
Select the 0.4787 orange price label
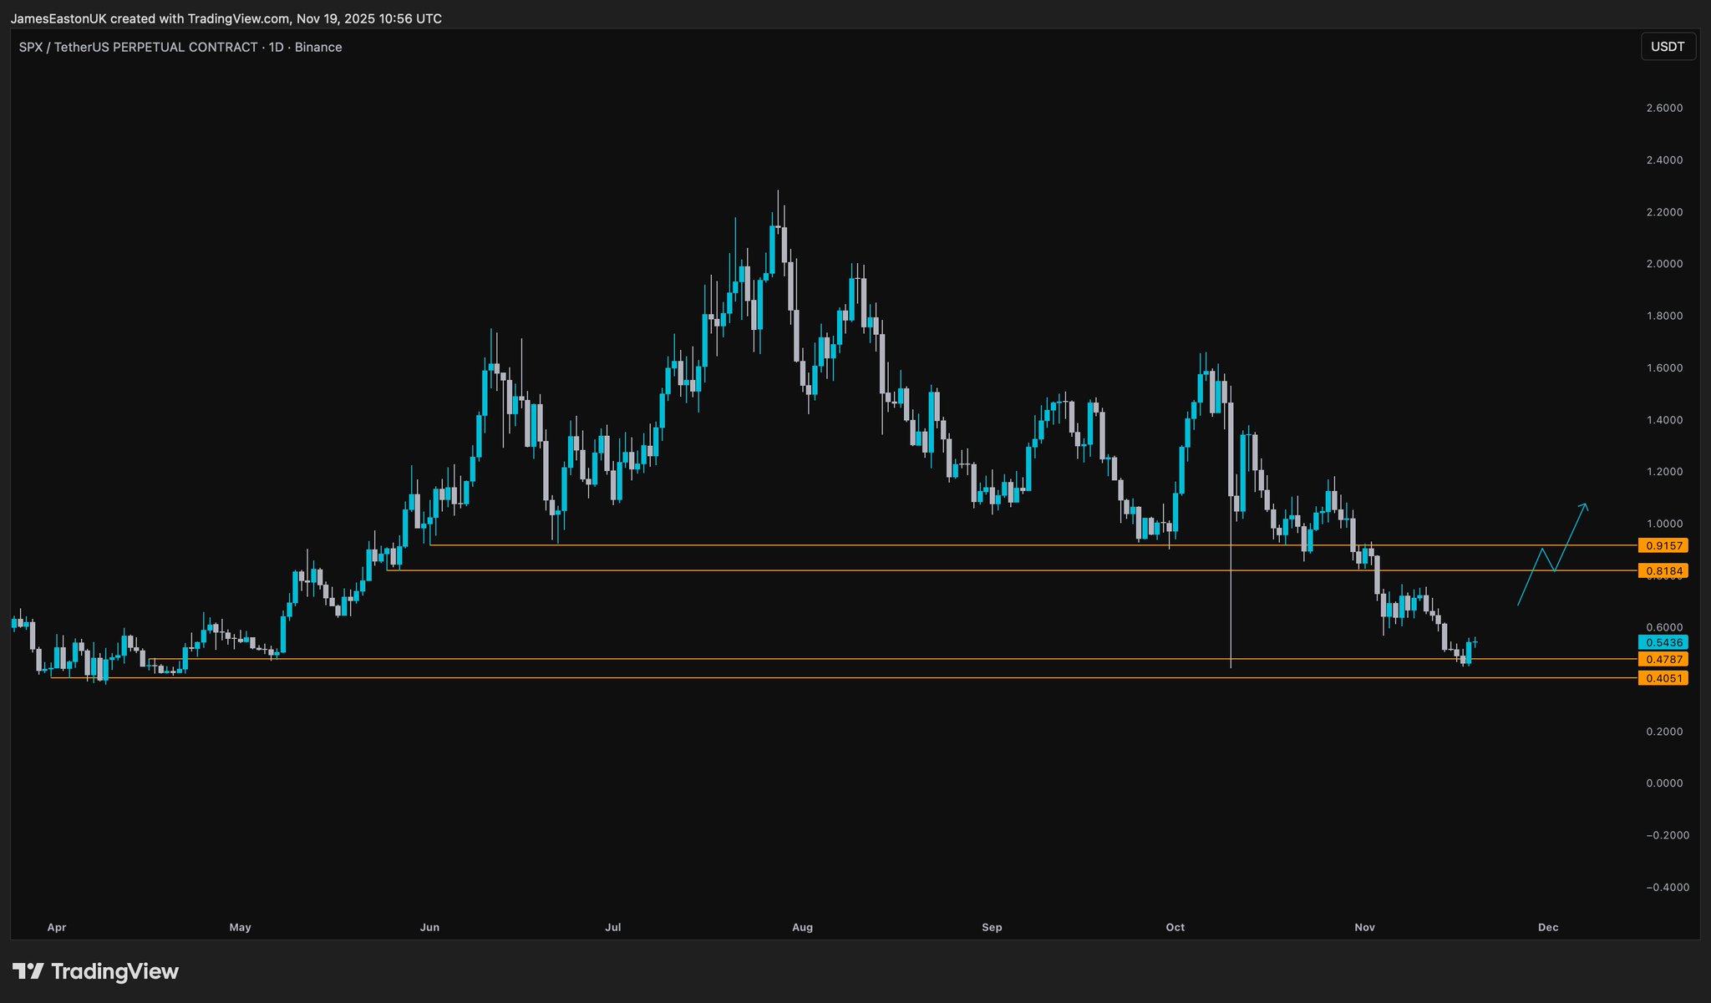(x=1663, y=659)
